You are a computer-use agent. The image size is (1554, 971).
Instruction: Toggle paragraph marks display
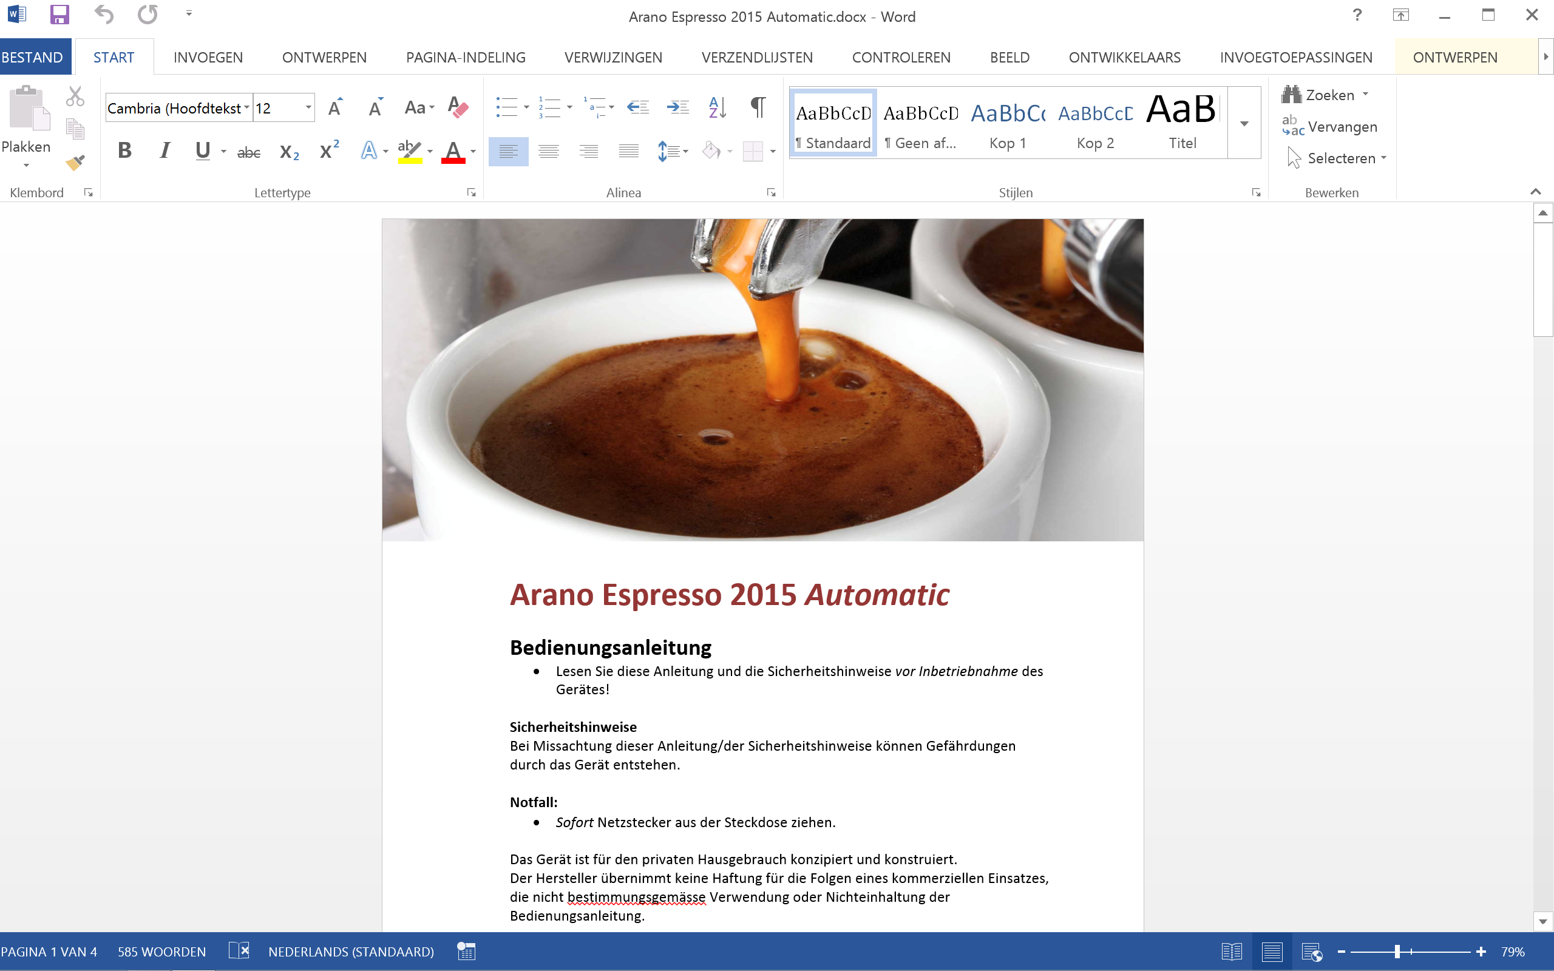point(758,107)
